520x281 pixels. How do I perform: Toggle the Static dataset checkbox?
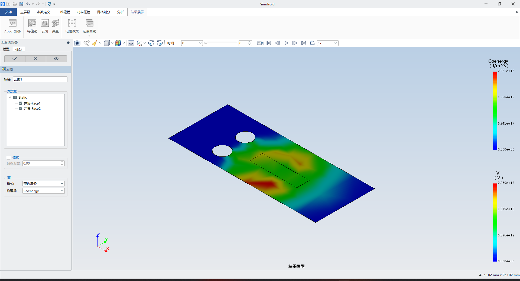click(x=15, y=97)
